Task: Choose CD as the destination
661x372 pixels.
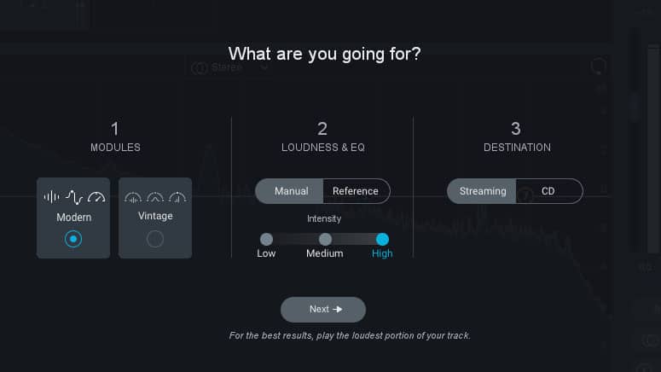Action: pyautogui.click(x=548, y=191)
